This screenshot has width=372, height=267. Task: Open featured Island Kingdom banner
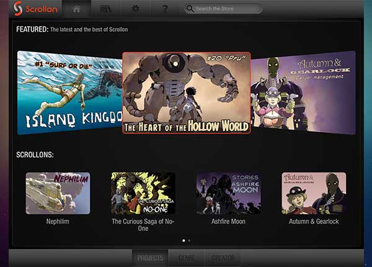(x=68, y=92)
